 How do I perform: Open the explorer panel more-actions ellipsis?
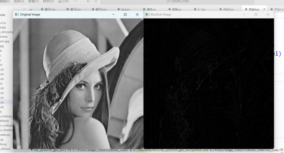[24, 9]
